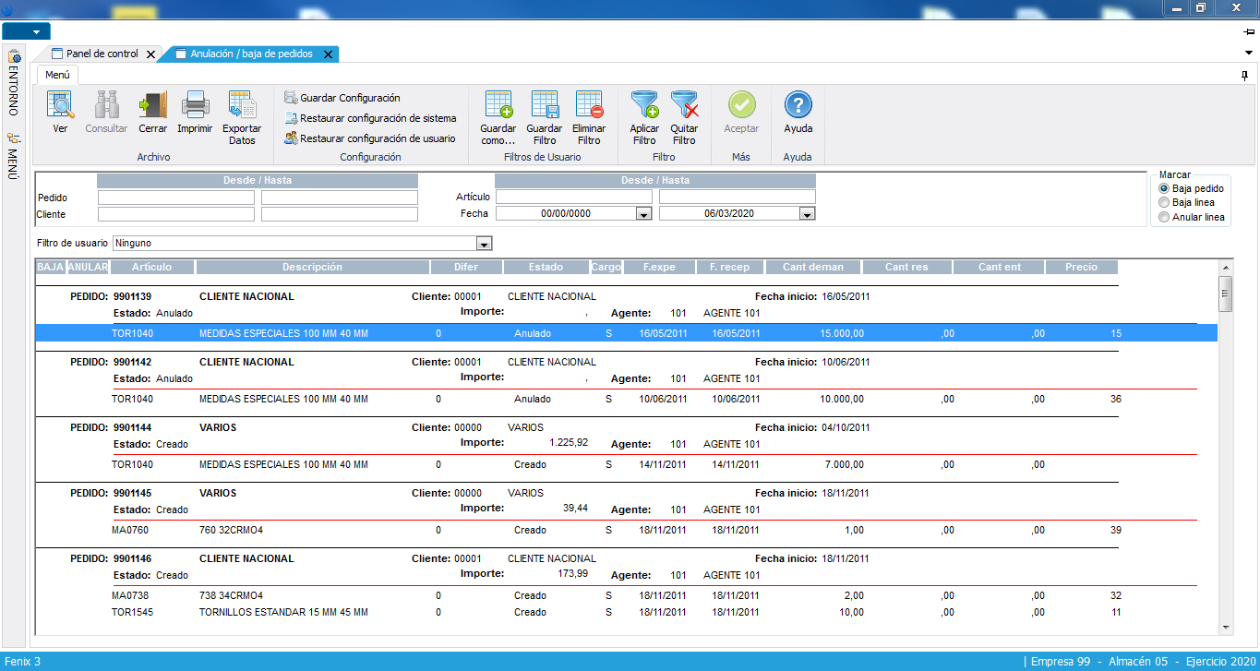Image resolution: width=1260 pixels, height=671 pixels.
Task: Remove filter using Quitar Filtro icon
Action: pyautogui.click(x=684, y=105)
